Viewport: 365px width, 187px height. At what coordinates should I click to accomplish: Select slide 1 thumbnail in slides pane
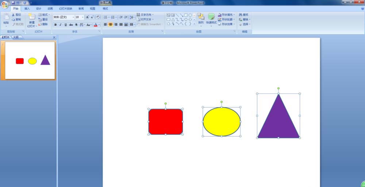click(30, 61)
